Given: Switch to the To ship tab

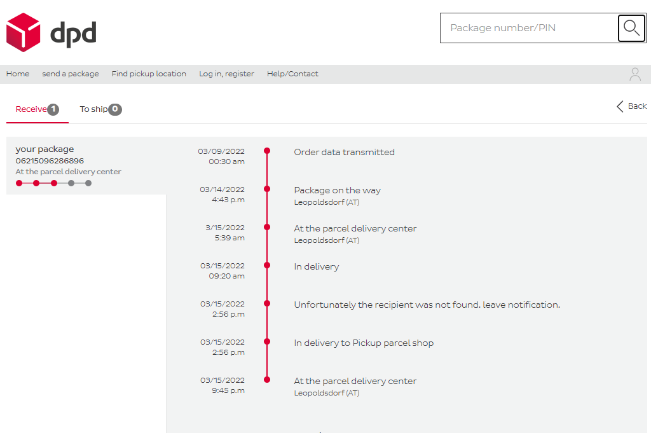Looking at the screenshot, I should pos(93,109).
